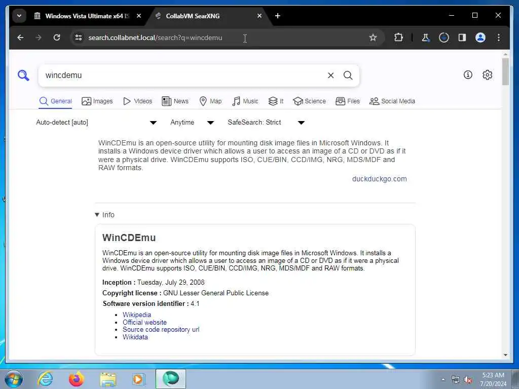The image size is (519, 389).
Task: Select the Science search category
Action: pyautogui.click(x=310, y=101)
